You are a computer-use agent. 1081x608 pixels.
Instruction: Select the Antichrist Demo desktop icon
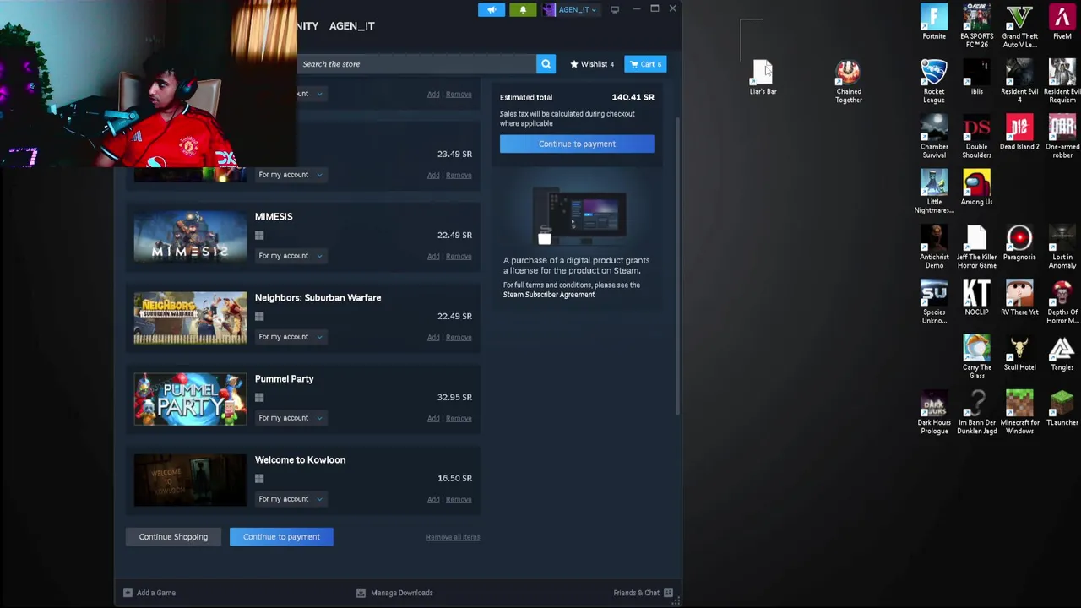934,247
